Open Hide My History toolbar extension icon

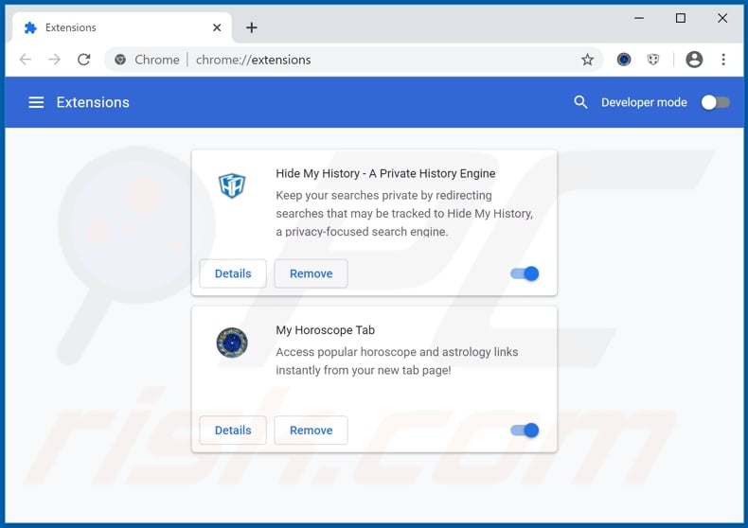[x=653, y=60]
